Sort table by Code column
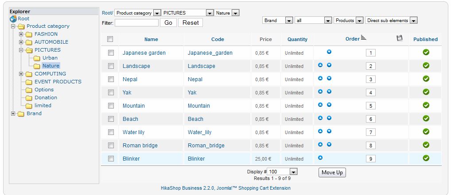Image resolution: width=451 pixels, height=195 pixels. (x=218, y=40)
